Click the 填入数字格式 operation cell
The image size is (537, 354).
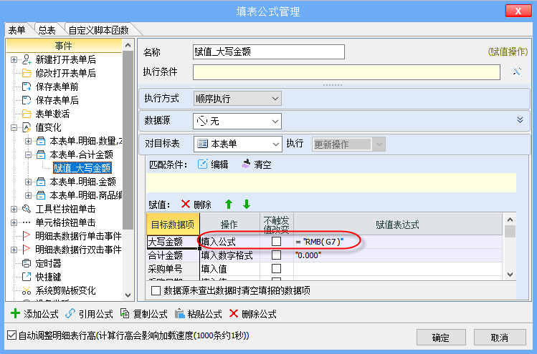click(x=230, y=255)
